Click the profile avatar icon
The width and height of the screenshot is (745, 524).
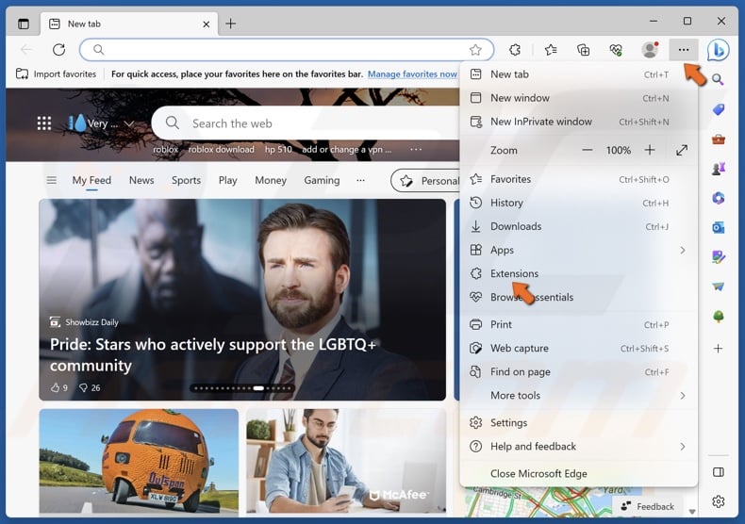(650, 50)
